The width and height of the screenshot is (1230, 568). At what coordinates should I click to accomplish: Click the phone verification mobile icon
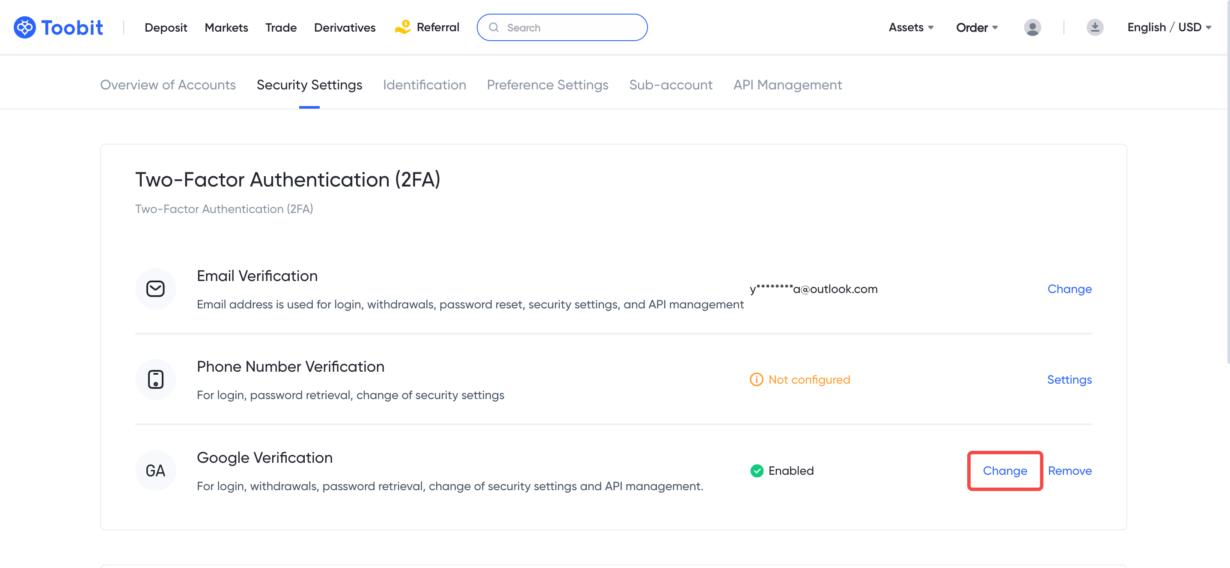pyautogui.click(x=155, y=379)
